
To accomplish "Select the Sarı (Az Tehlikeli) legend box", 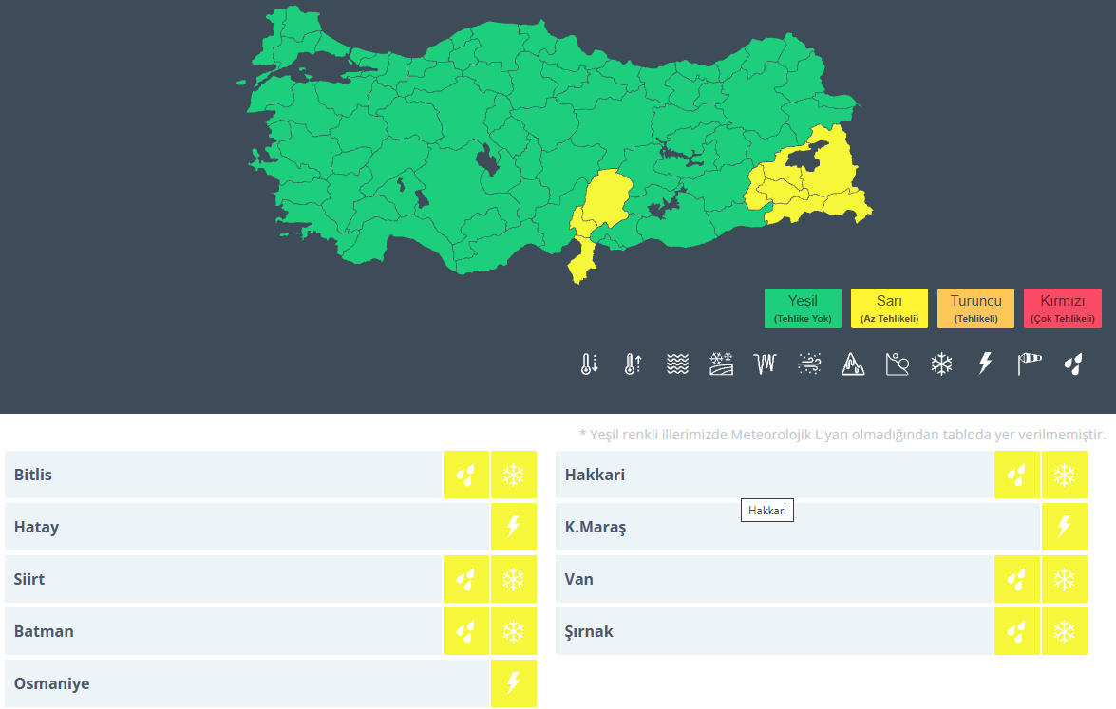I will click(x=889, y=308).
